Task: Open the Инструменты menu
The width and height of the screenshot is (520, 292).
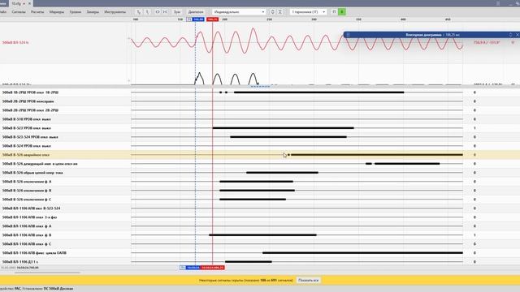Action: pos(115,12)
